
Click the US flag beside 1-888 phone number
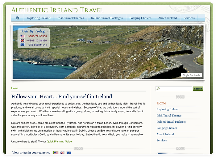[x=23, y=36]
